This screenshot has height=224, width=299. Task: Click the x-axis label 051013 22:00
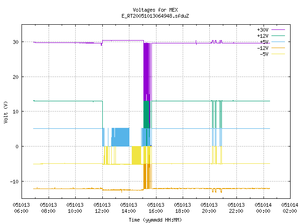click(x=236, y=208)
